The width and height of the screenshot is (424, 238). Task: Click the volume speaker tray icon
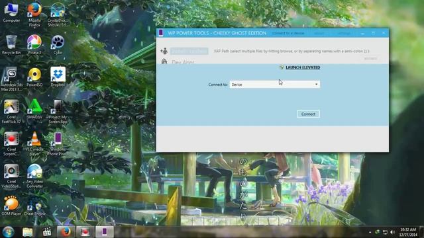[x=393, y=232]
